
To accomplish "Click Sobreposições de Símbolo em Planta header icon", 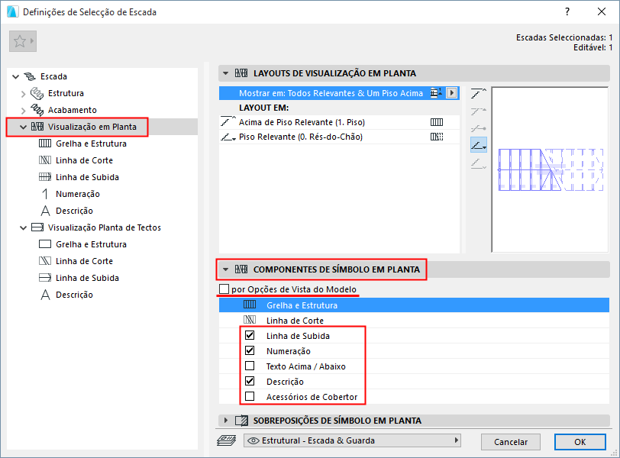I will pos(241,421).
